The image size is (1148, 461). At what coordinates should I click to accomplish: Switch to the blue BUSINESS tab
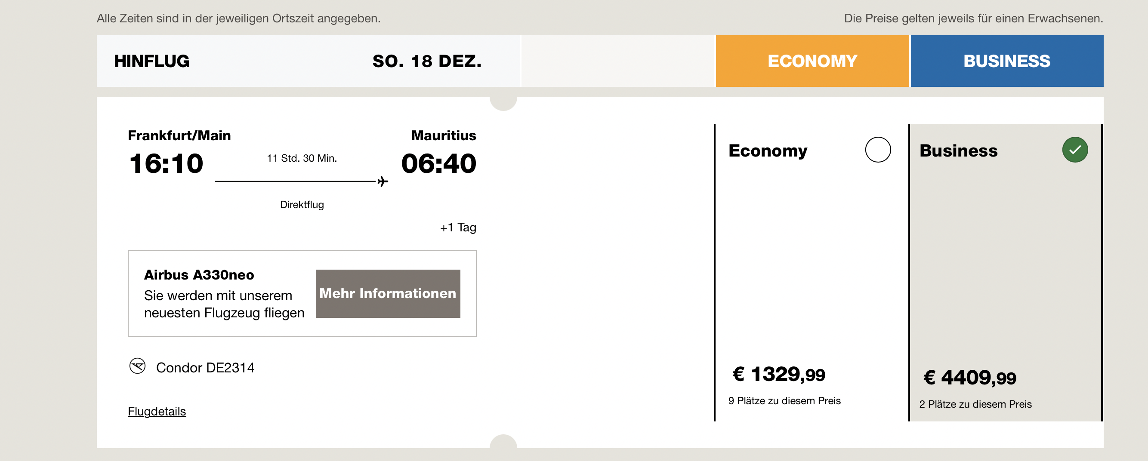(1006, 61)
